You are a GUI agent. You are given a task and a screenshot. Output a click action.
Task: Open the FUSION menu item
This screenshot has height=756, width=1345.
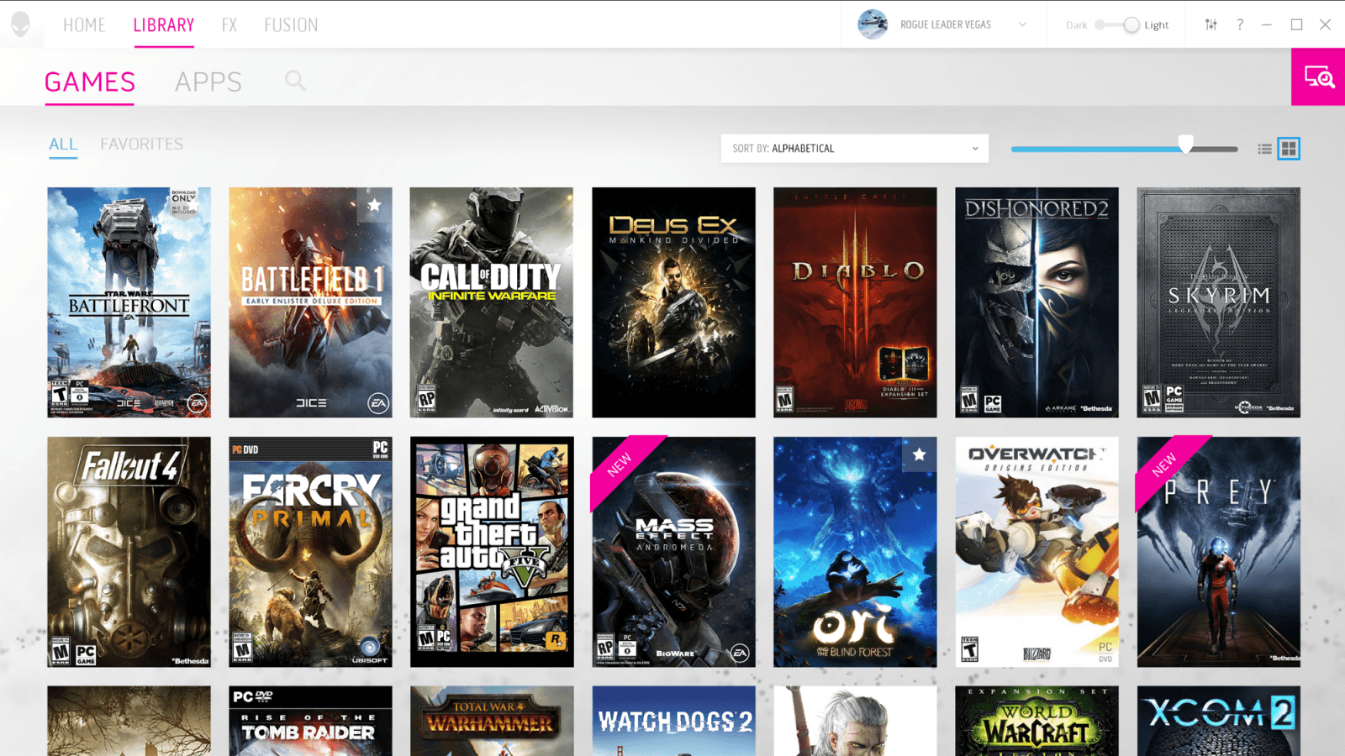point(291,24)
